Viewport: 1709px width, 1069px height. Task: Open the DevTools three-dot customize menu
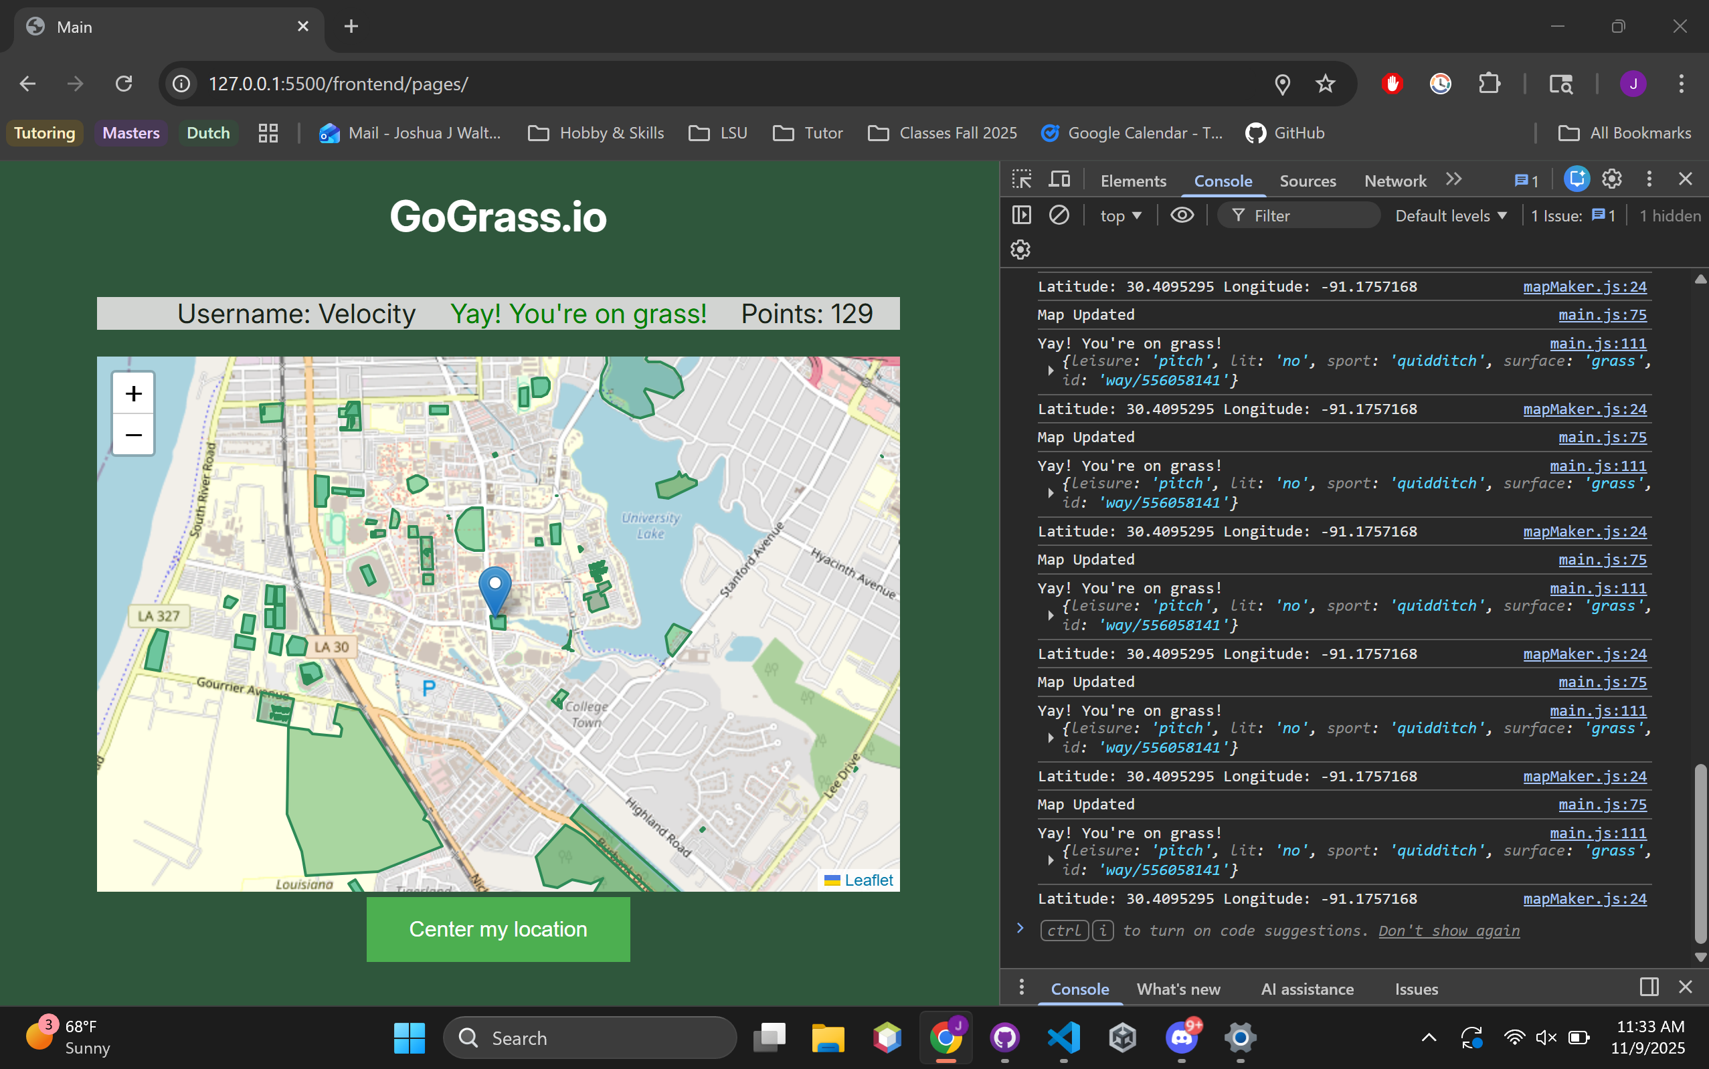[x=1649, y=179]
